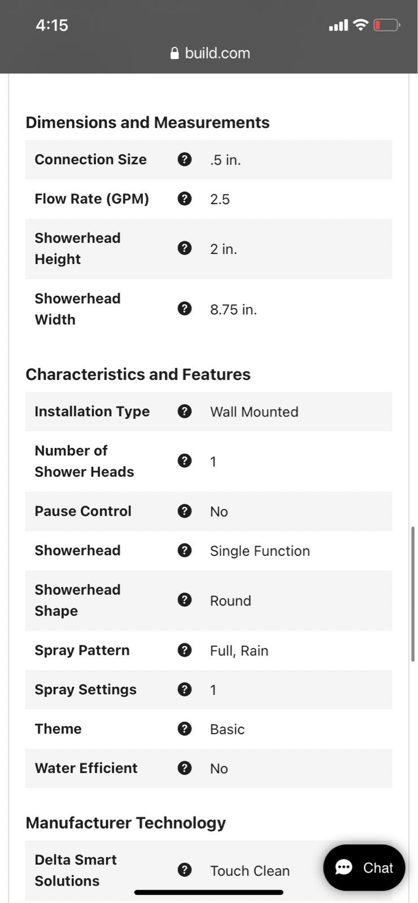Click the page scrollbar on right edge
This screenshot has width=418, height=903.
point(413,594)
